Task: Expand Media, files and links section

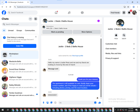Action: click(120, 53)
